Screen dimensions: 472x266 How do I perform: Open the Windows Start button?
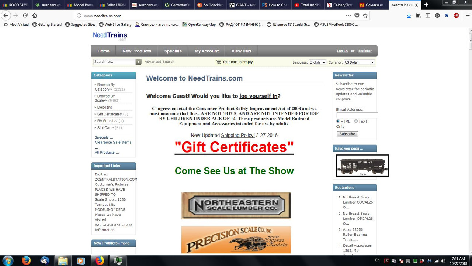click(x=8, y=260)
